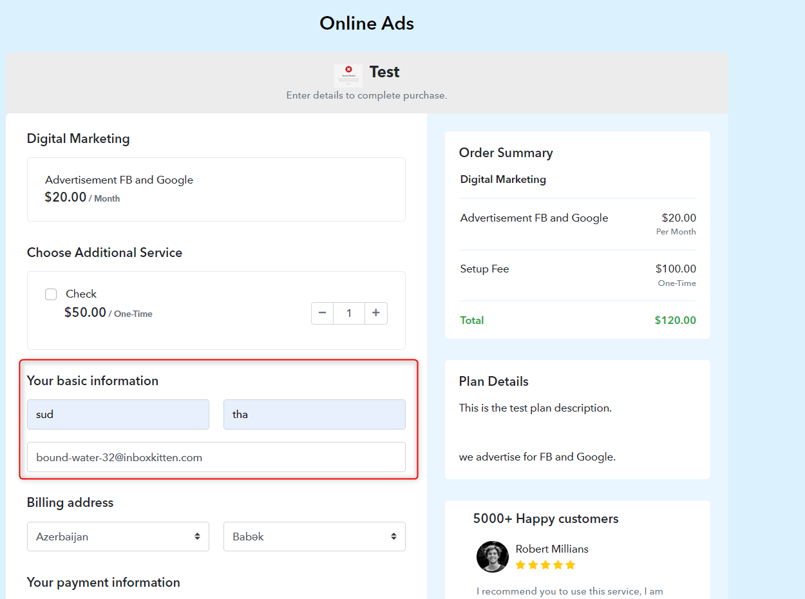
Task: Select the Advertisement FB and Google plan card
Action: pos(216,189)
